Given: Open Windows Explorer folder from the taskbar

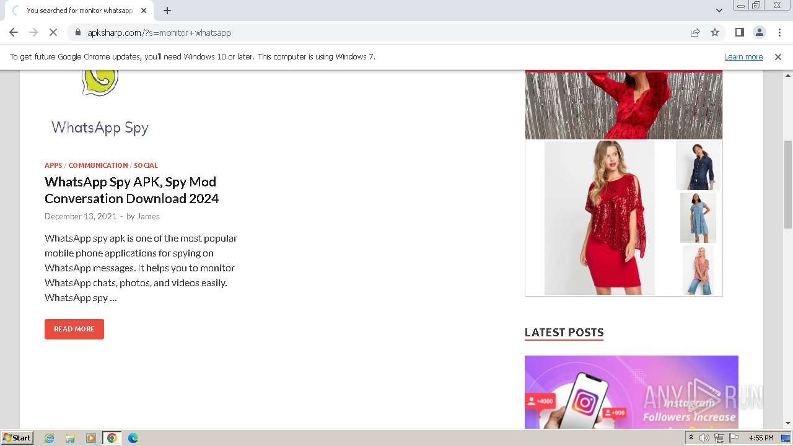Looking at the screenshot, I should [x=70, y=438].
